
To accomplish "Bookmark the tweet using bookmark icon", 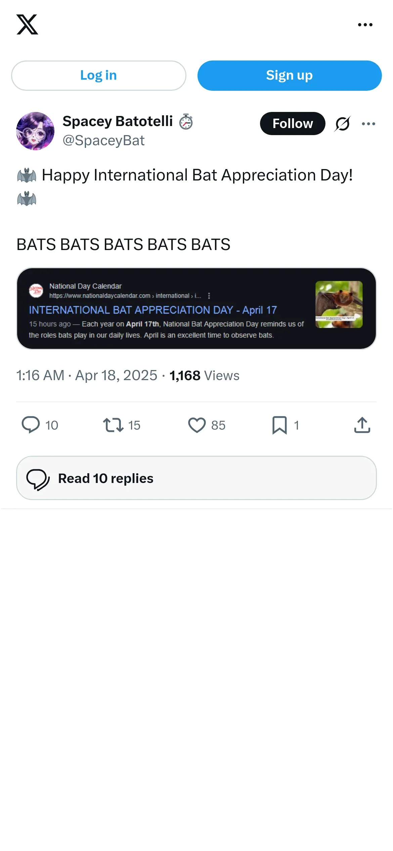I will (279, 425).
